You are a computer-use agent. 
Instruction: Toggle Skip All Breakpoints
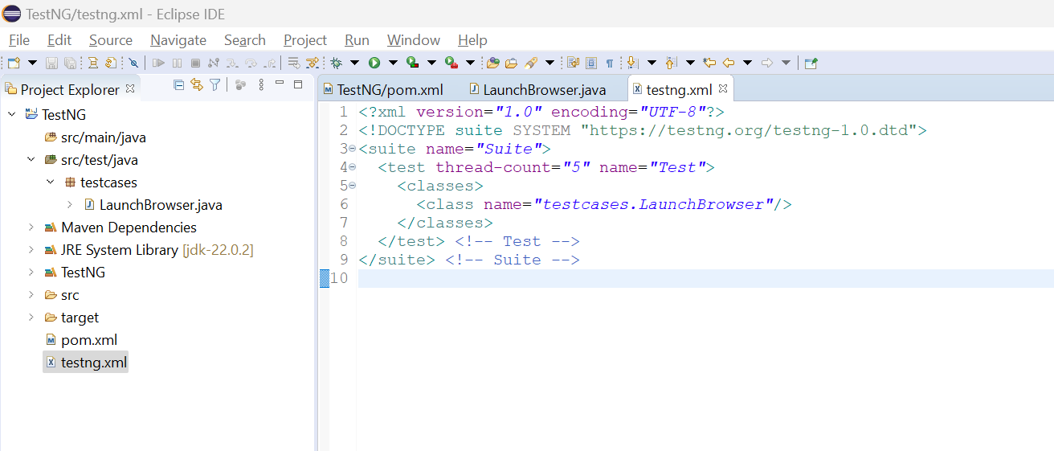(x=133, y=63)
